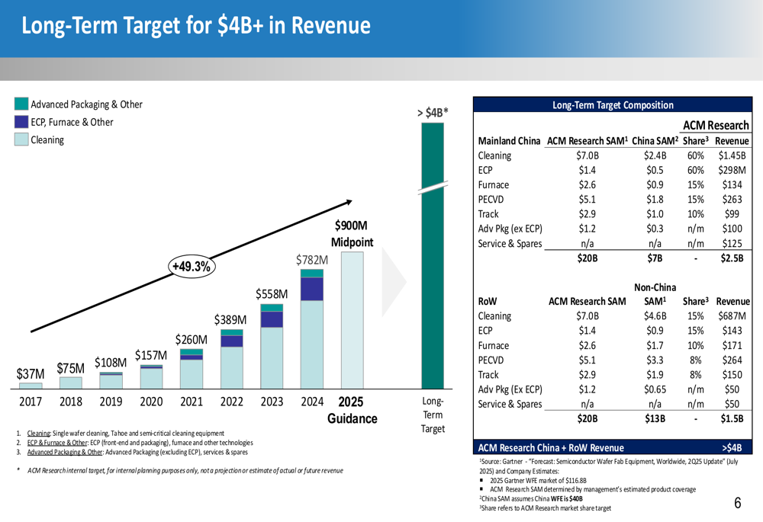Click the '$143' RoW ECP revenue cell

coord(732,331)
